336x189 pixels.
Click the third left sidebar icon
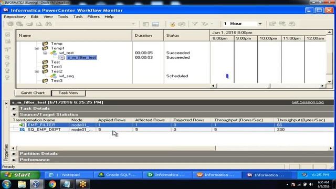click(x=7, y=49)
